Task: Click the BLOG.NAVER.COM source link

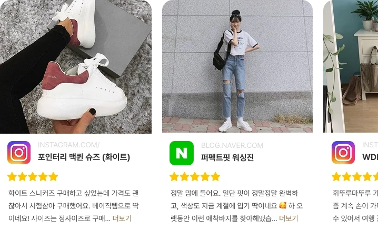Action: 232,145
